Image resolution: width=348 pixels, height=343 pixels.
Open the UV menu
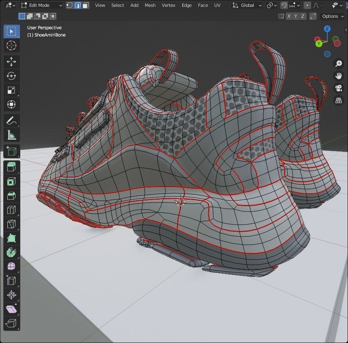coord(217,5)
